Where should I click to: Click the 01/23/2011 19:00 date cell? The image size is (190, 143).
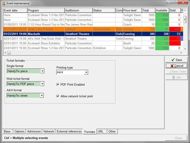[x=15, y=34]
